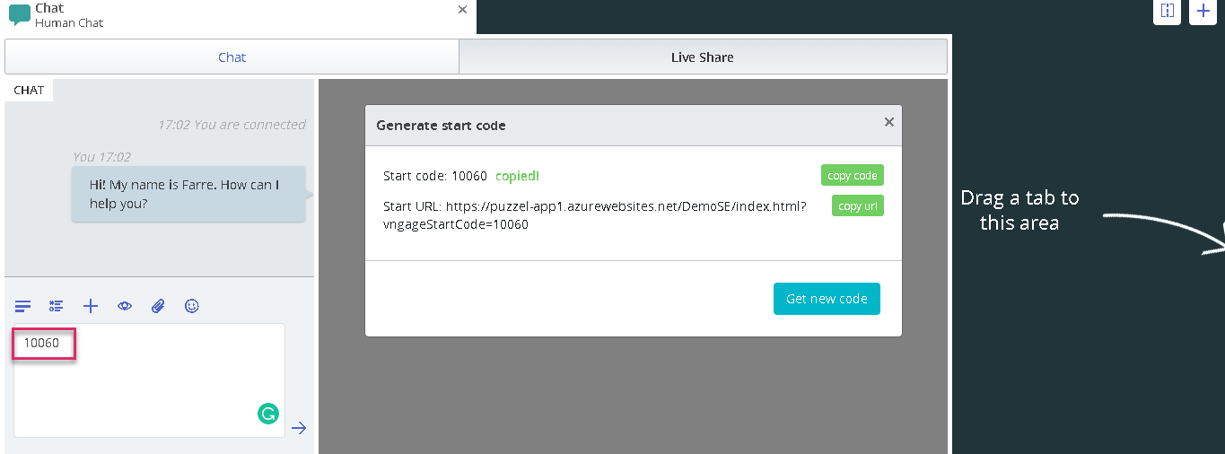Click the plus icon above message box
Image resolution: width=1225 pixels, height=454 pixels.
[x=91, y=306]
